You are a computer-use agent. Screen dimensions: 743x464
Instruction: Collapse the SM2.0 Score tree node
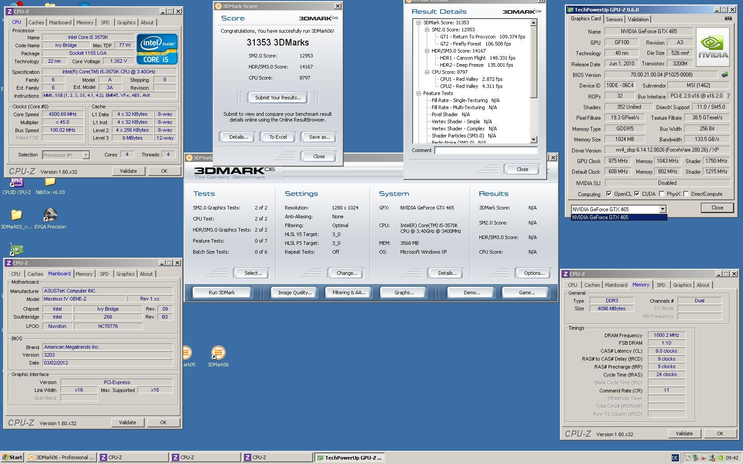point(427,30)
